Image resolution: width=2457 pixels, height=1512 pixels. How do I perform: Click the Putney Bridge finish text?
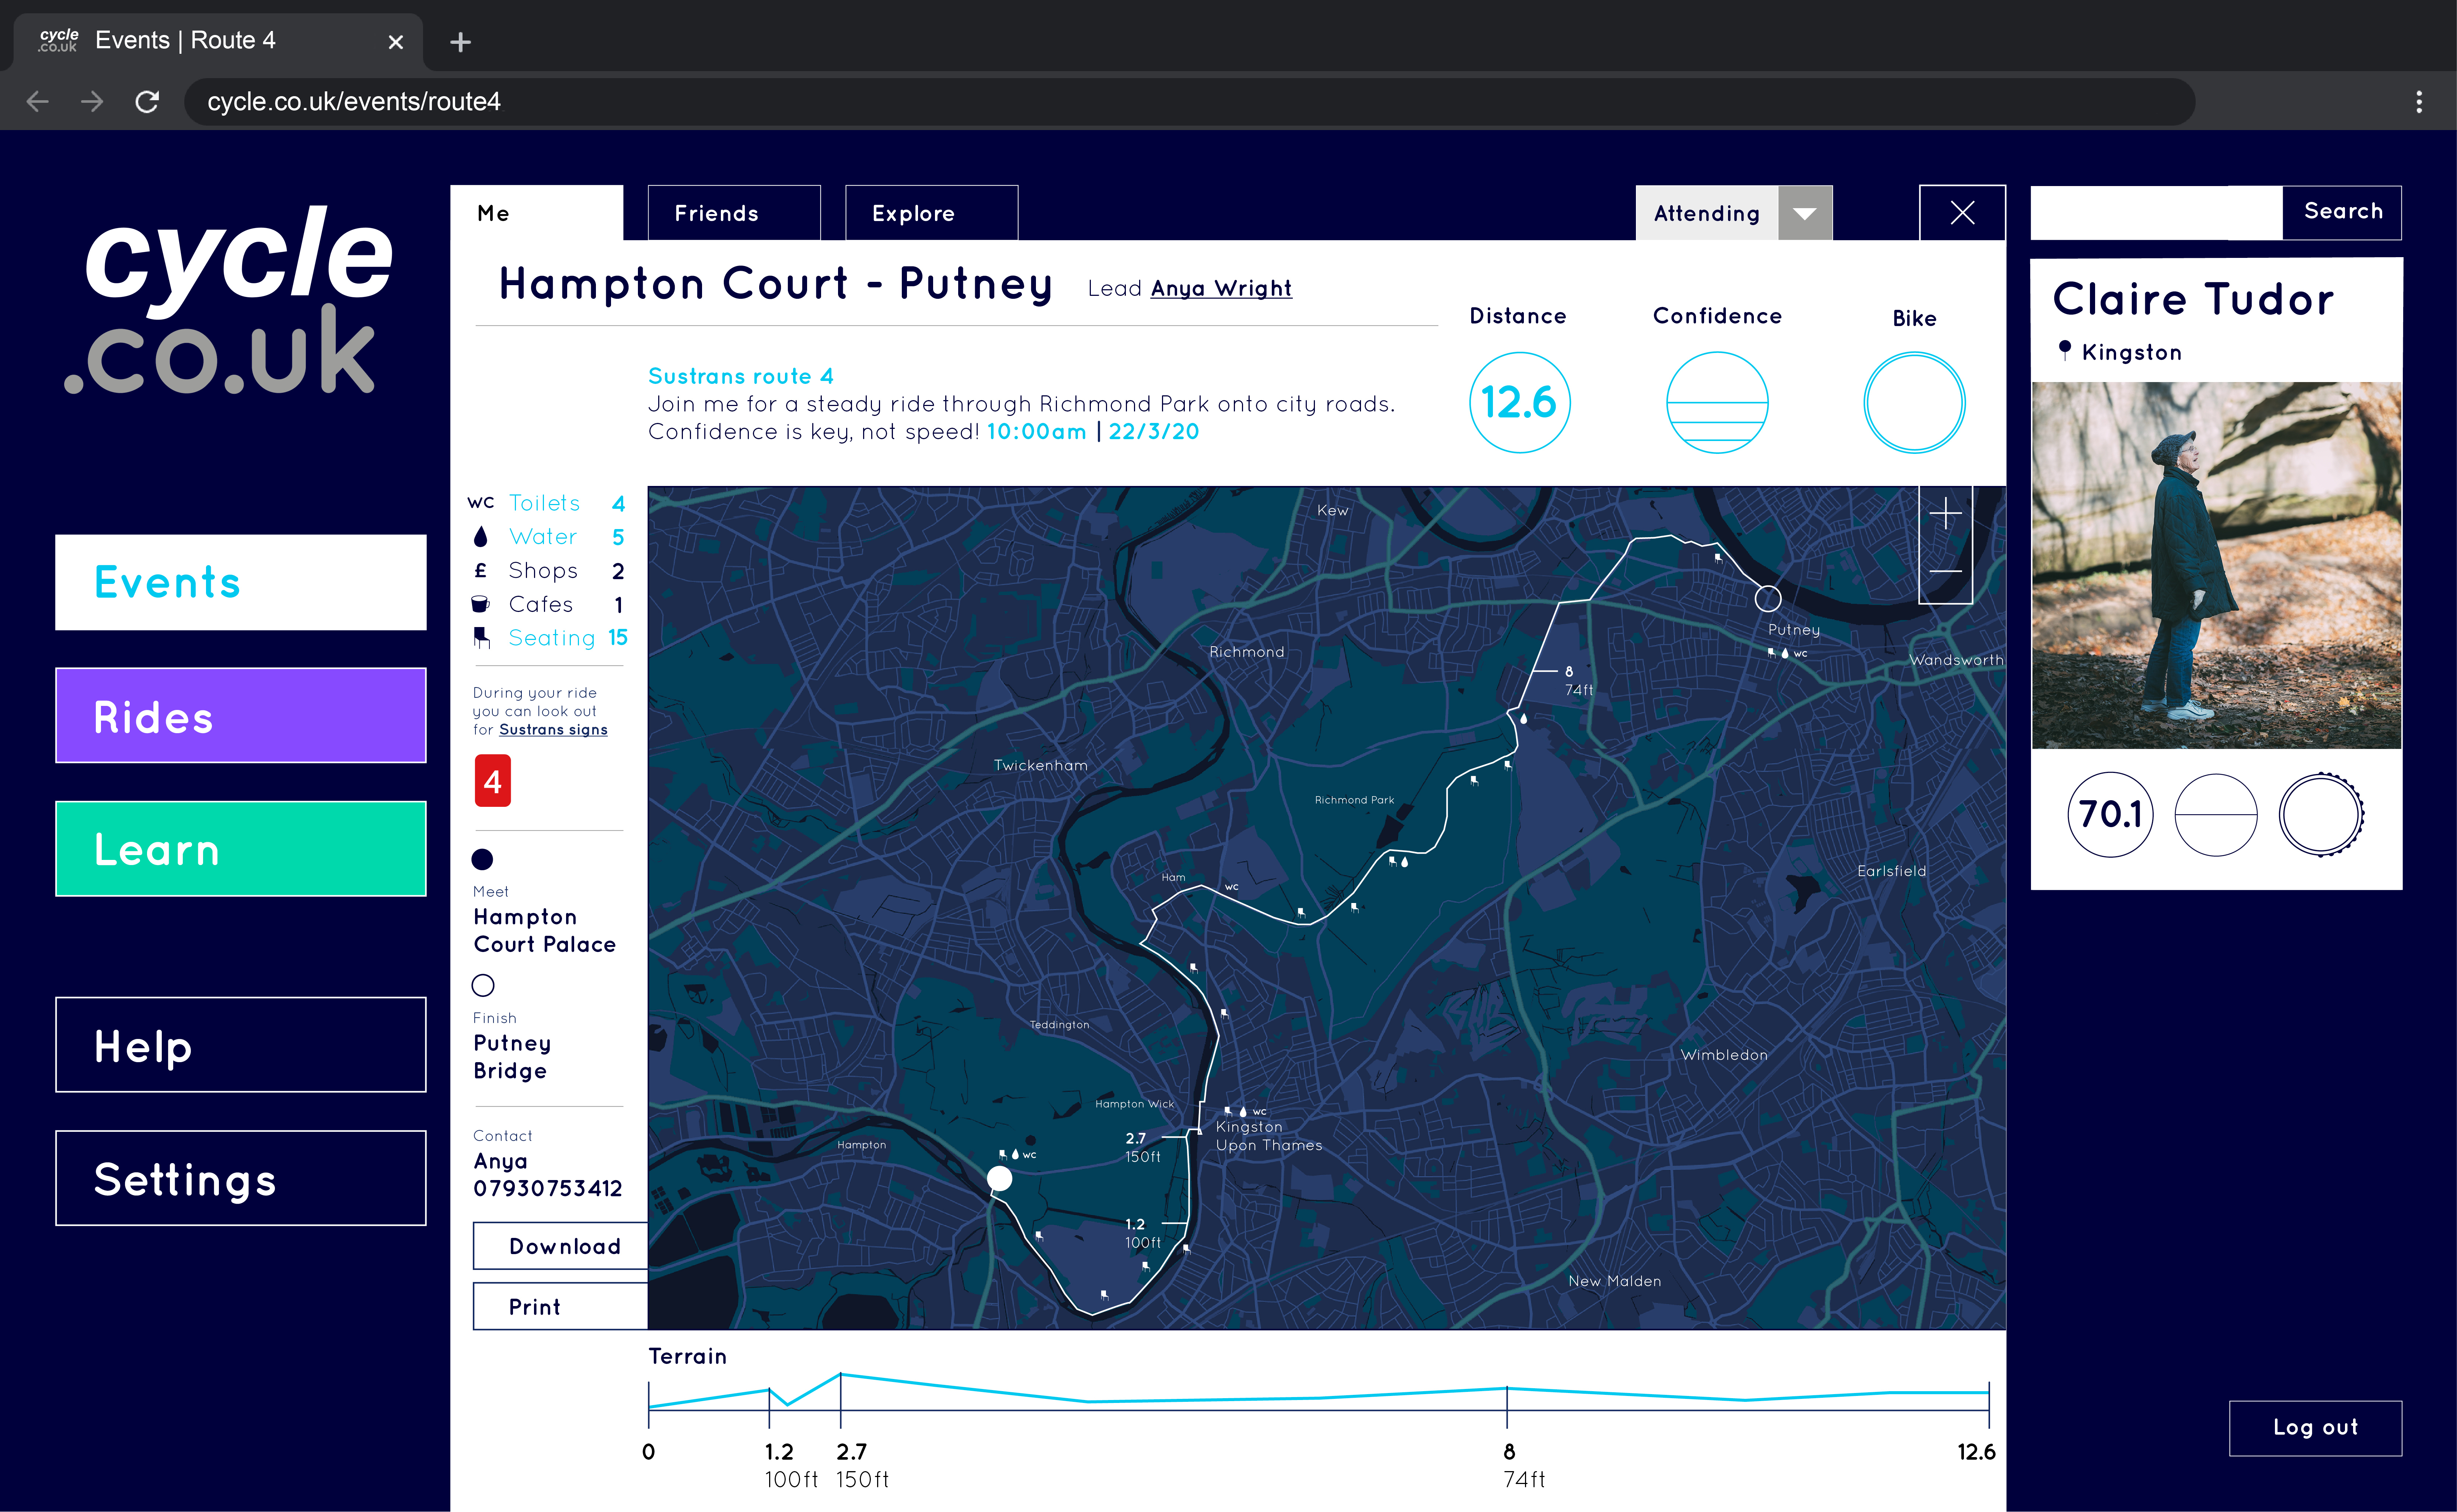[512, 1057]
